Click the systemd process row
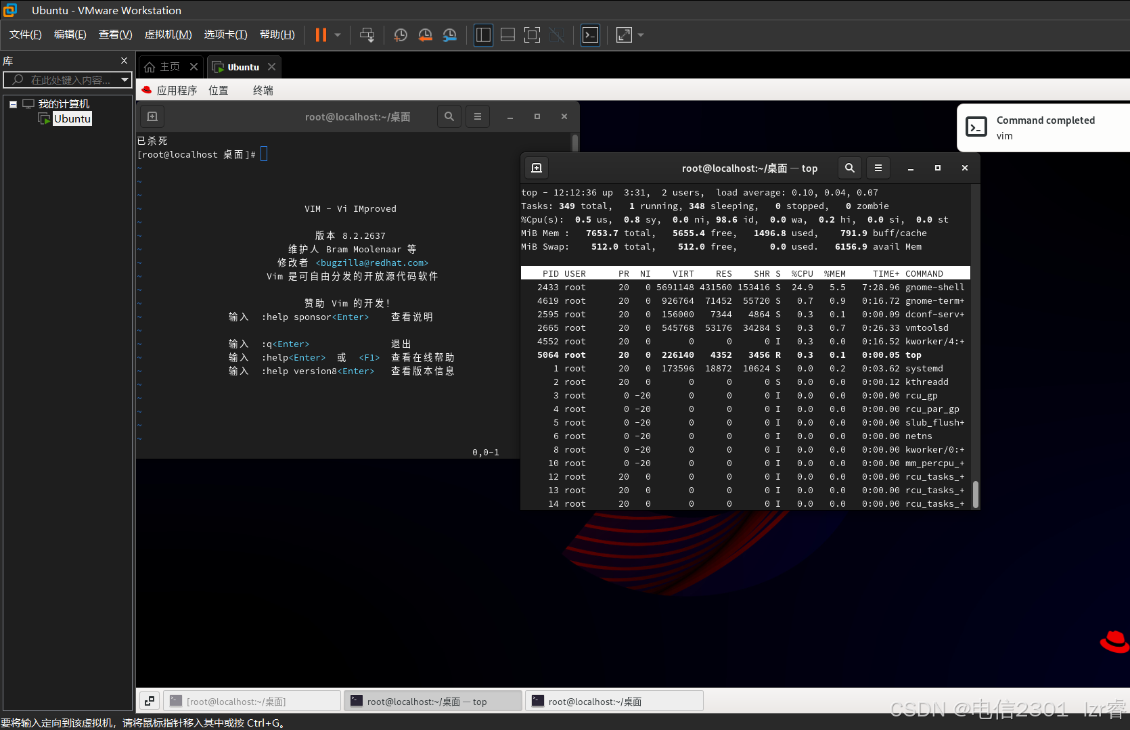Screen dimensions: 1130x730 (745, 369)
